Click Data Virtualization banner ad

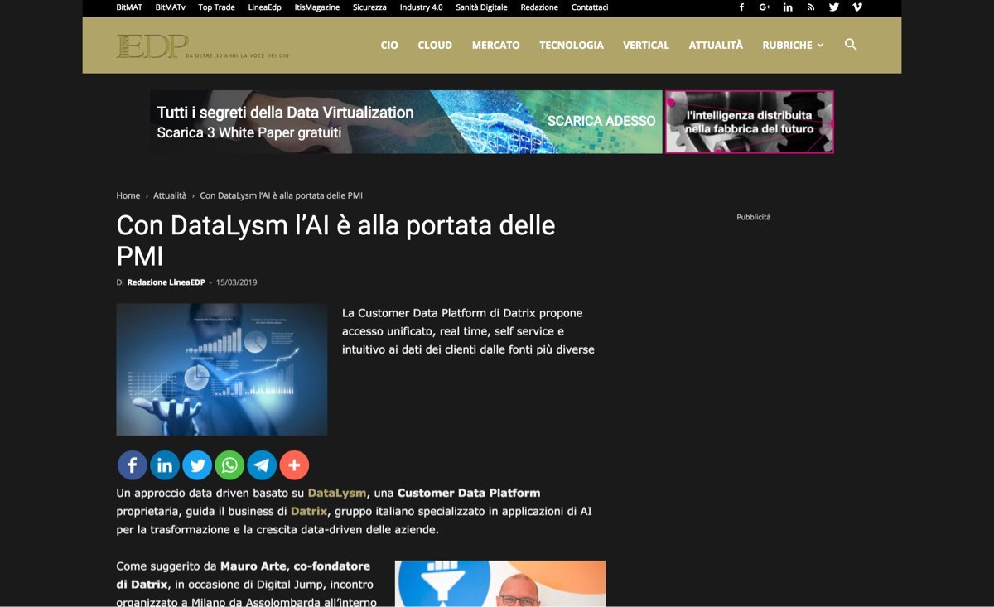coord(406,122)
